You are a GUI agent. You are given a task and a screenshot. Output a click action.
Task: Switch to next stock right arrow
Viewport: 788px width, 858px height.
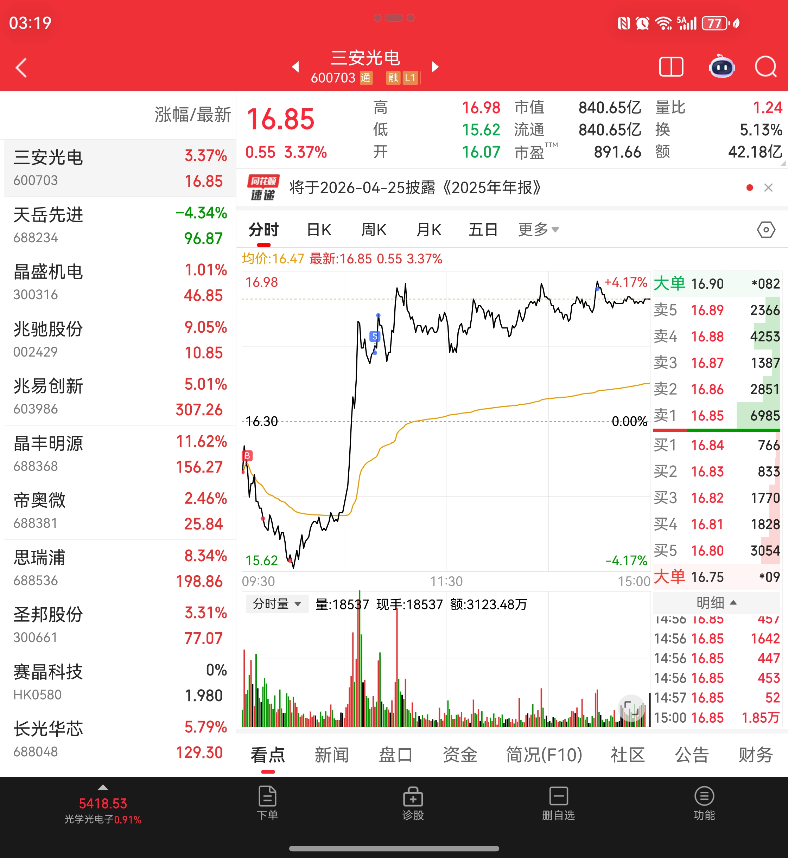click(435, 67)
